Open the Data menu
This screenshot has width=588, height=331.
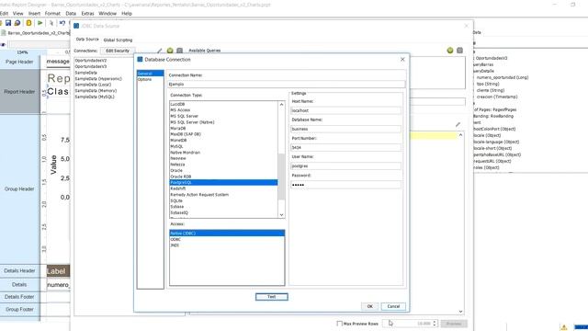point(71,14)
